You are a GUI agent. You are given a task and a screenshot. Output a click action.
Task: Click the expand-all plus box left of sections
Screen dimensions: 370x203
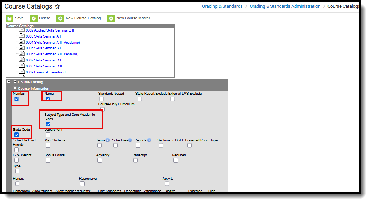(9, 82)
